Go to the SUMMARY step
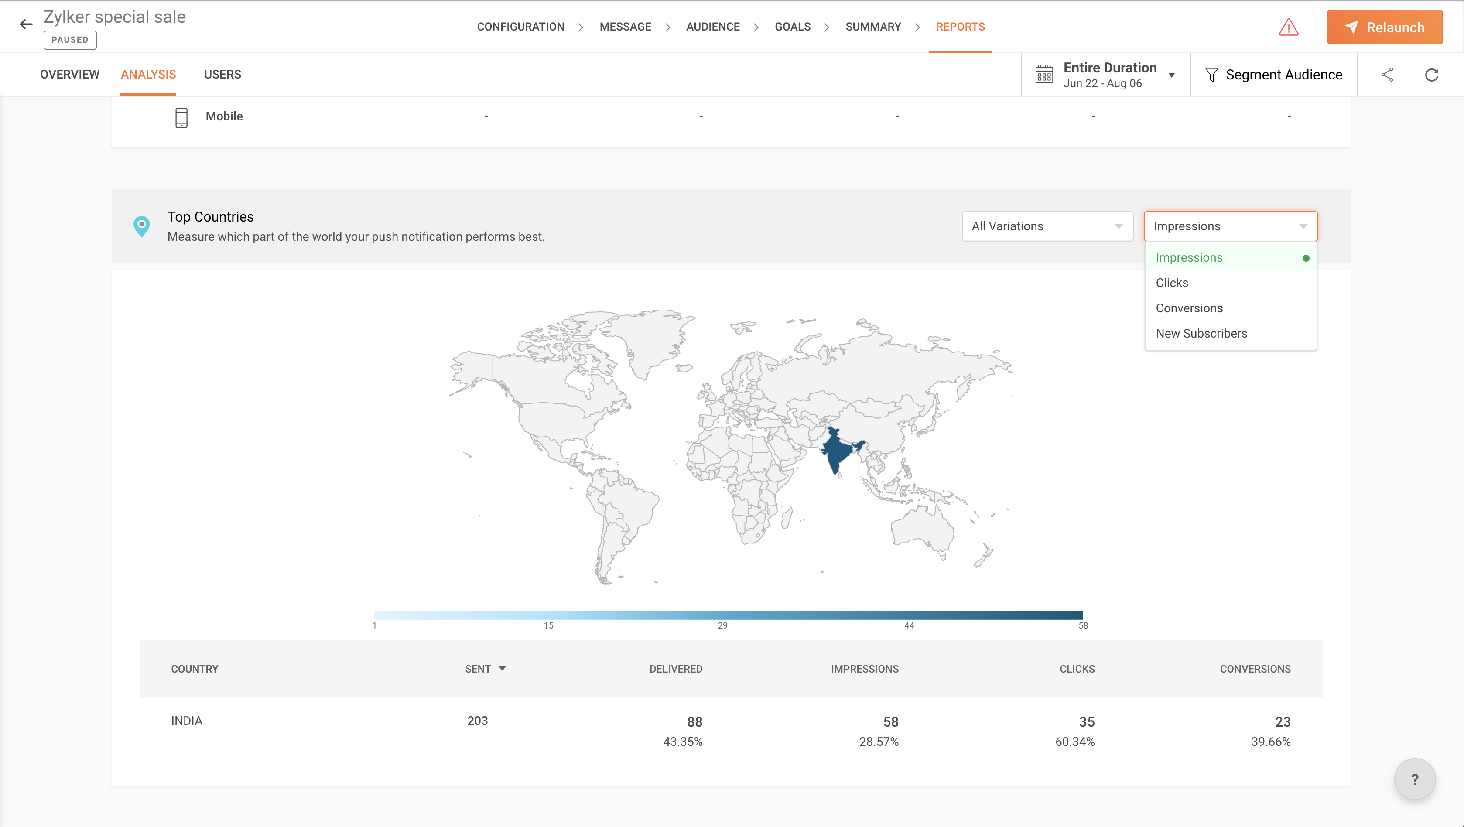 click(873, 27)
